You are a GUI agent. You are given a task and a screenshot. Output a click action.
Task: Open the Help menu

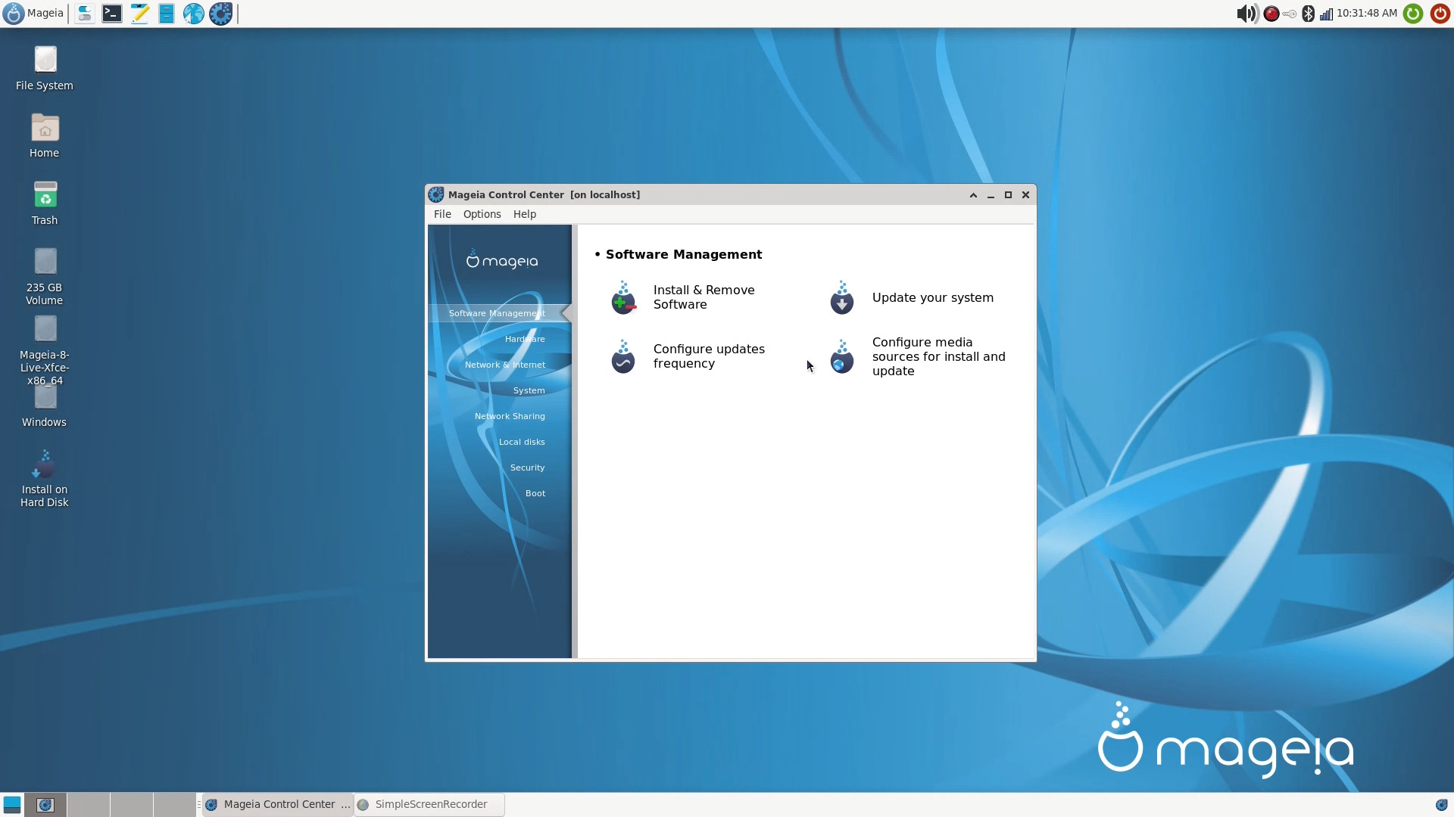pos(524,214)
